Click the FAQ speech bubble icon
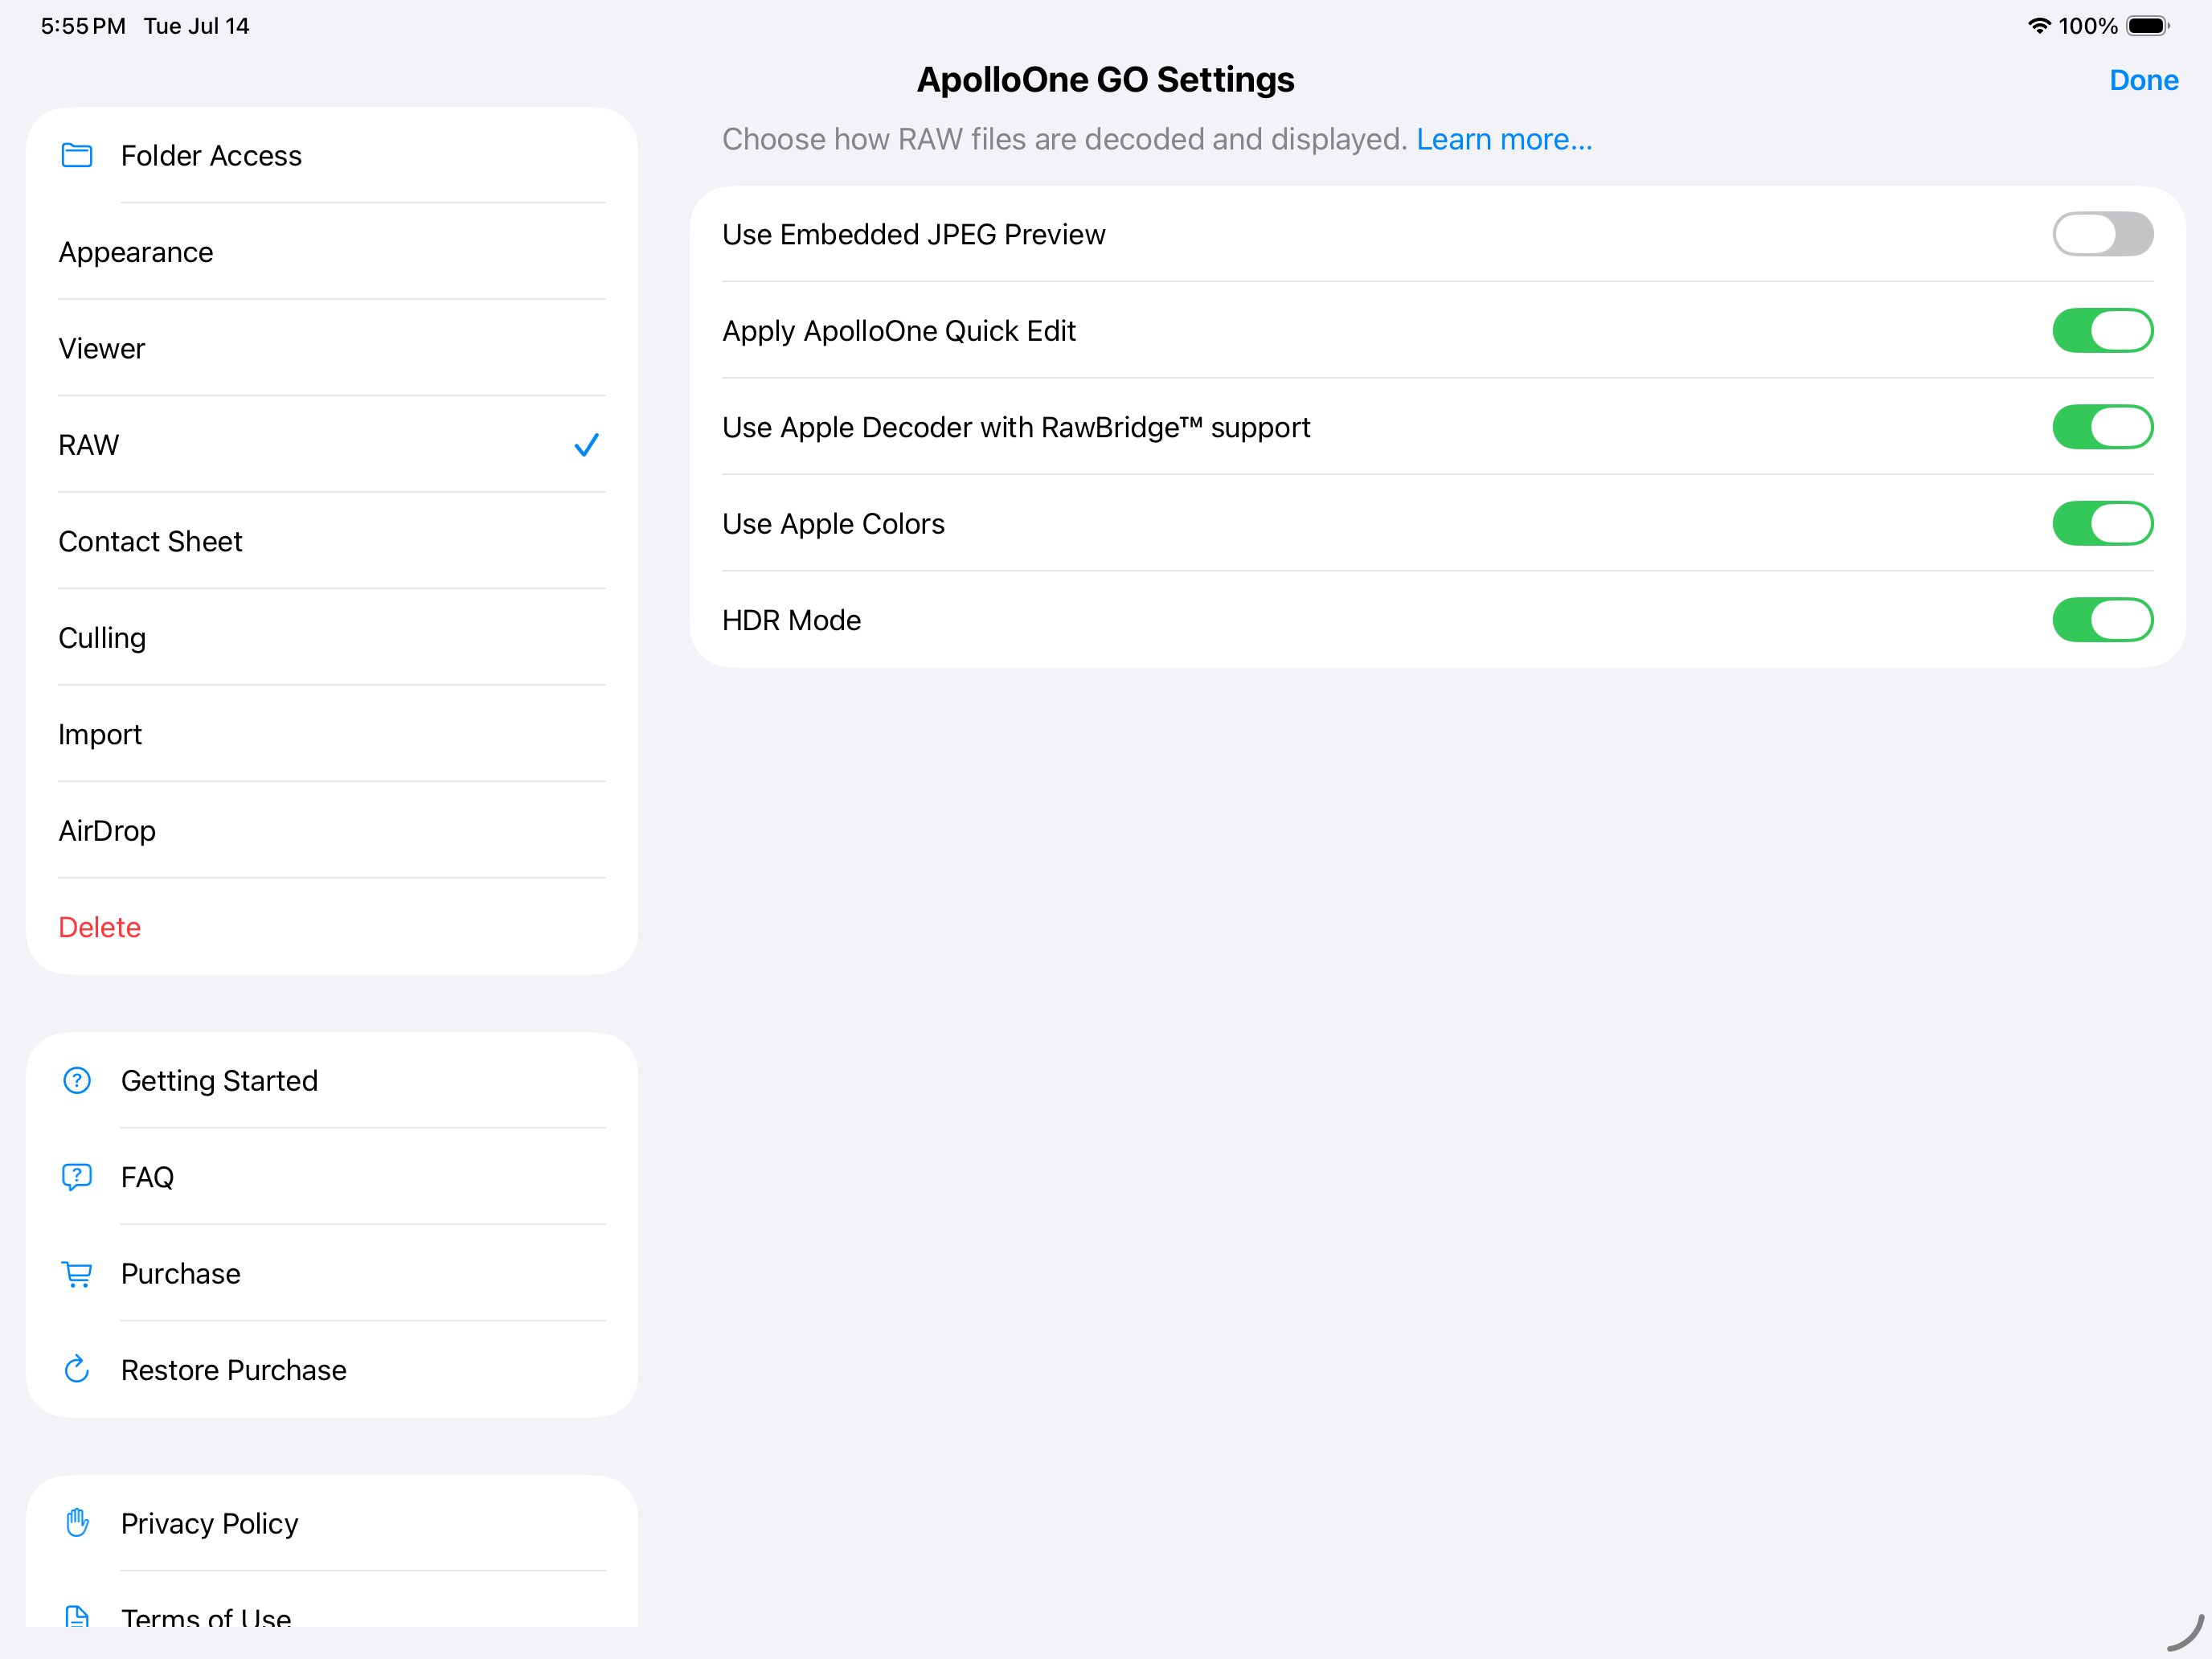This screenshot has height=1659, width=2212. [77, 1177]
